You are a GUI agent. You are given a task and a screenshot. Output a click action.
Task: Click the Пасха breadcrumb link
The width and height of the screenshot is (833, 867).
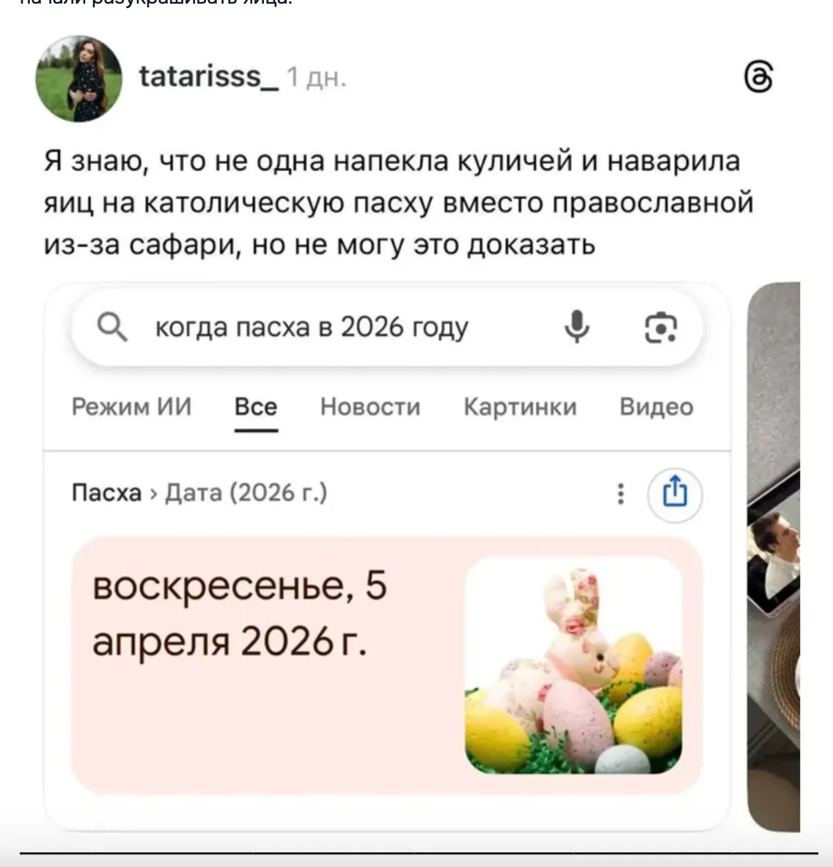click(106, 493)
